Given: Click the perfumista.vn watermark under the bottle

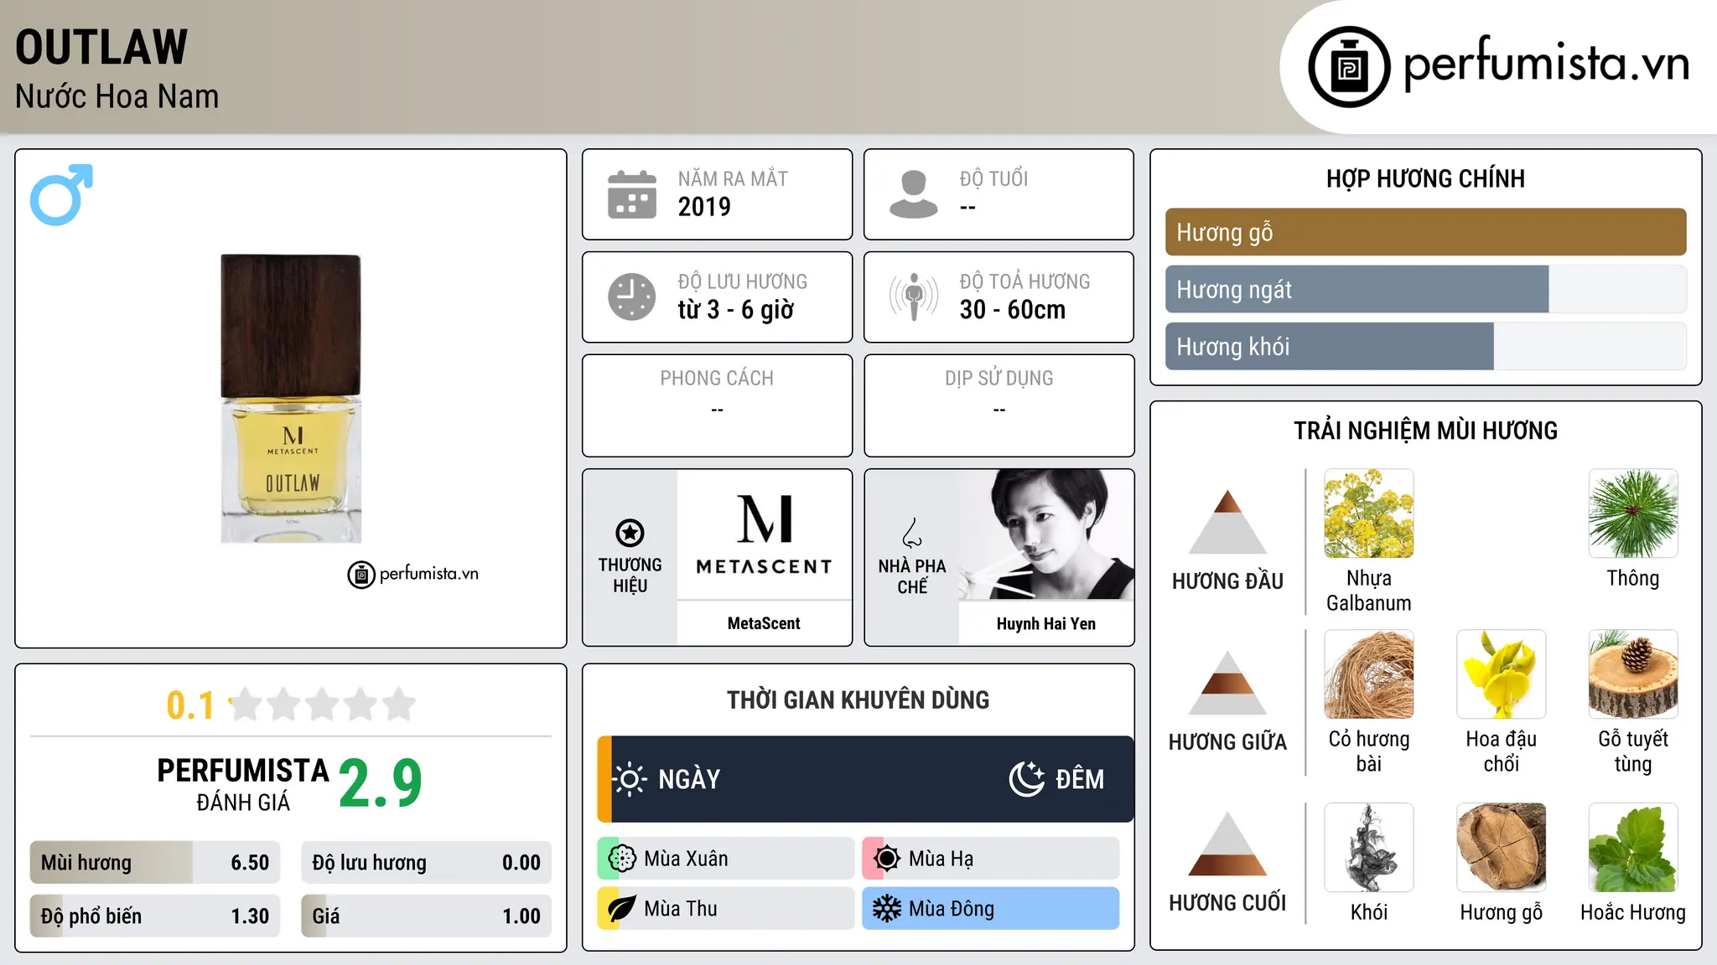Looking at the screenshot, I should coord(412,574).
